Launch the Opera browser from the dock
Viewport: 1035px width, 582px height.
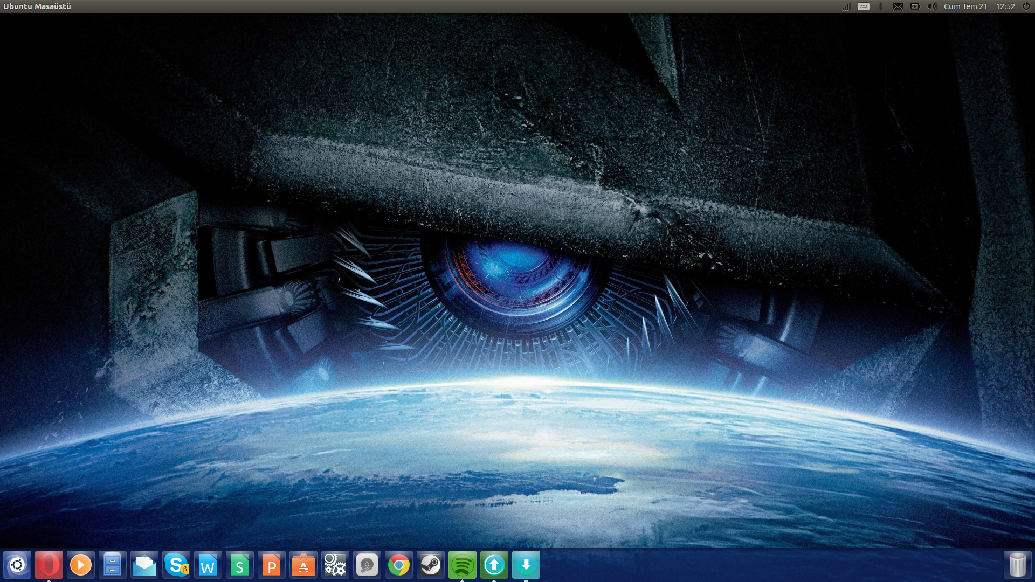pos(49,565)
